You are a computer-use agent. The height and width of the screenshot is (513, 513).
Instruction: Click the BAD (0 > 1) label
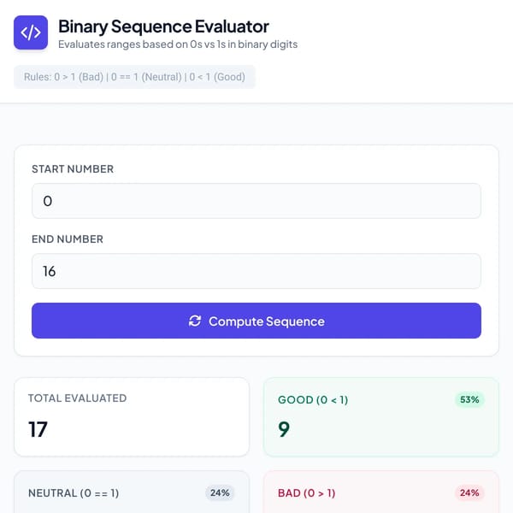[307, 493]
